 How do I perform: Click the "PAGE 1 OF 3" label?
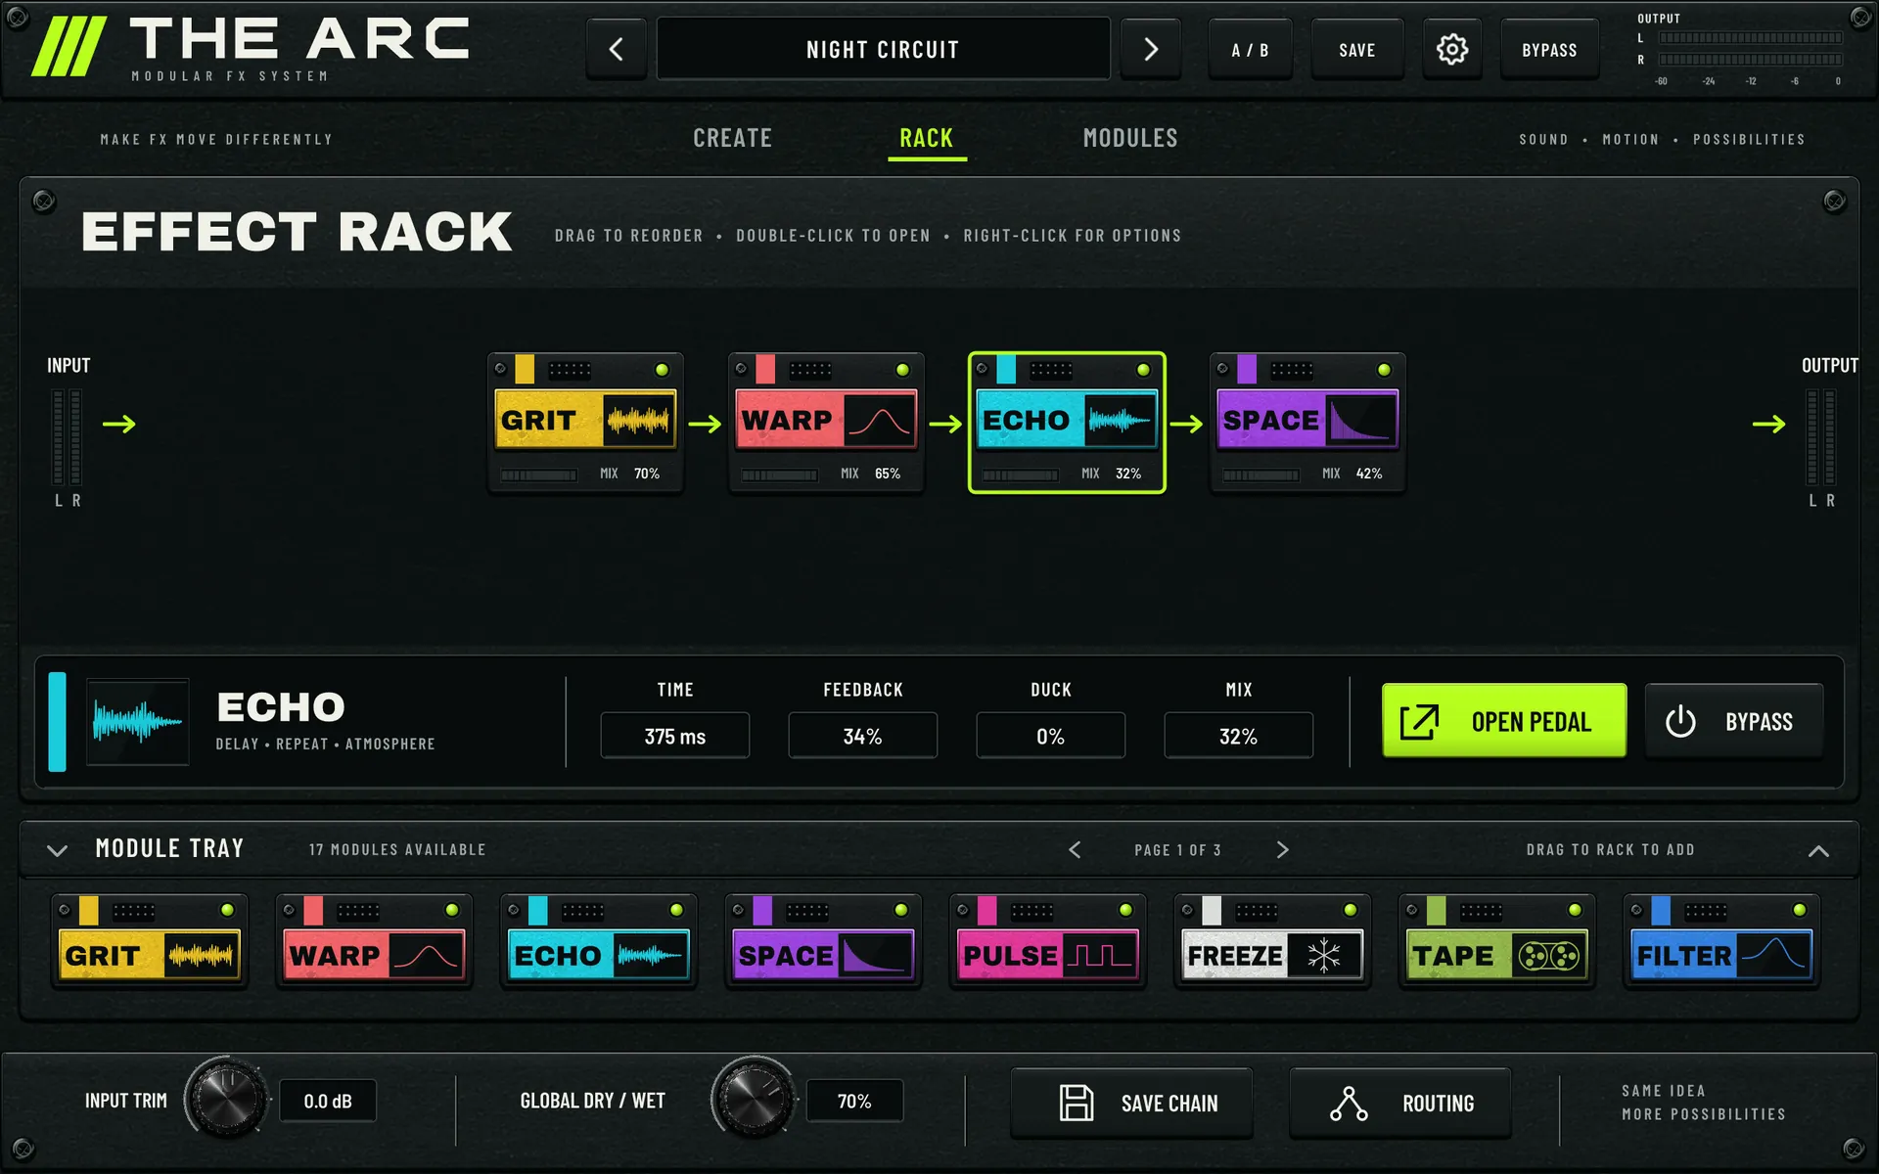click(x=1177, y=850)
